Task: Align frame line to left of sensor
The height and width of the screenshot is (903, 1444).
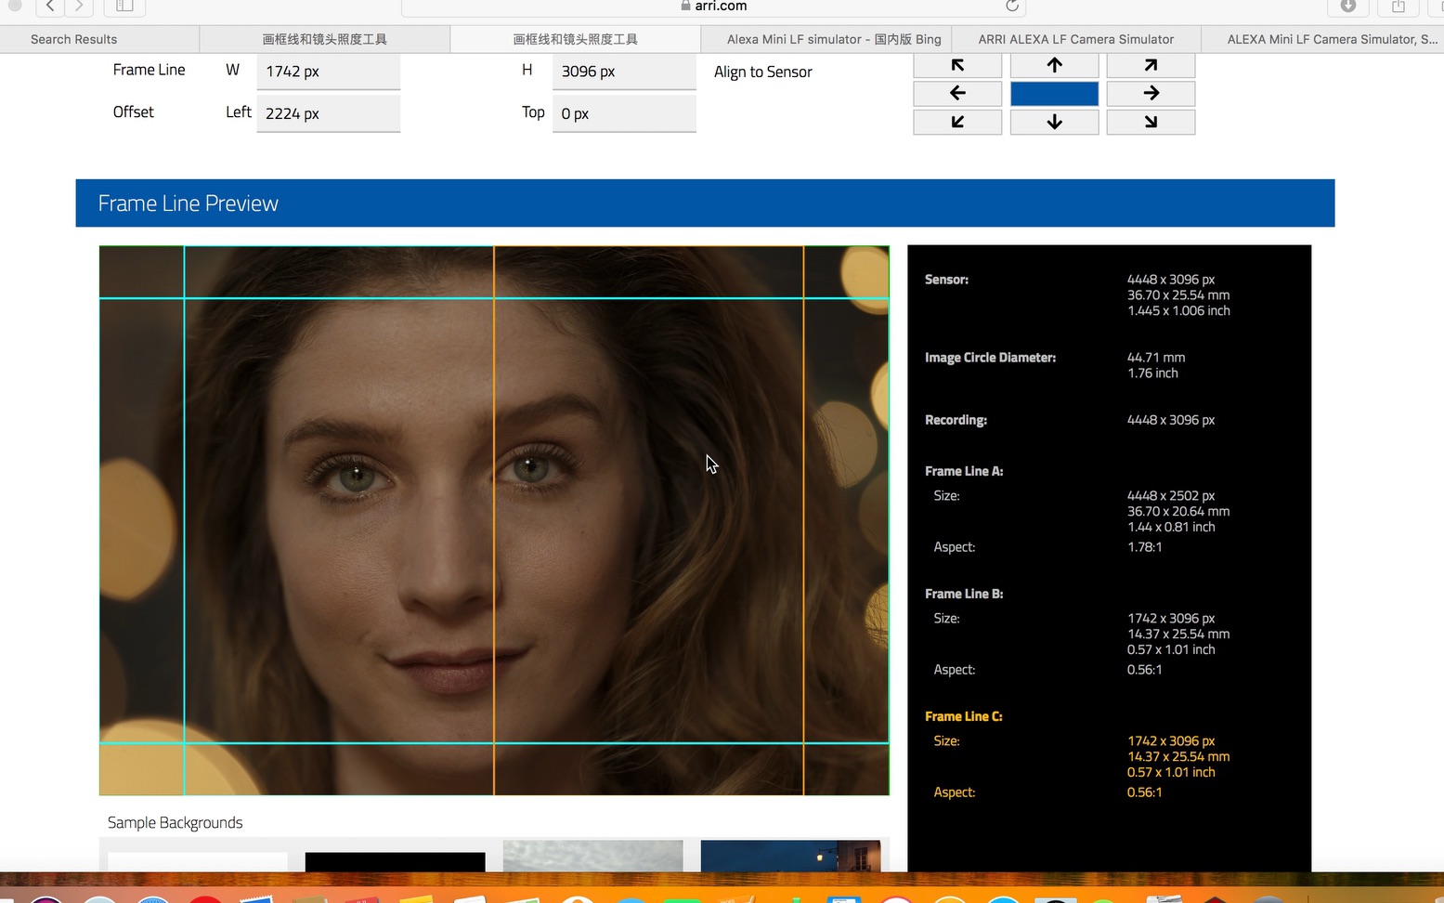Action: pos(957,93)
